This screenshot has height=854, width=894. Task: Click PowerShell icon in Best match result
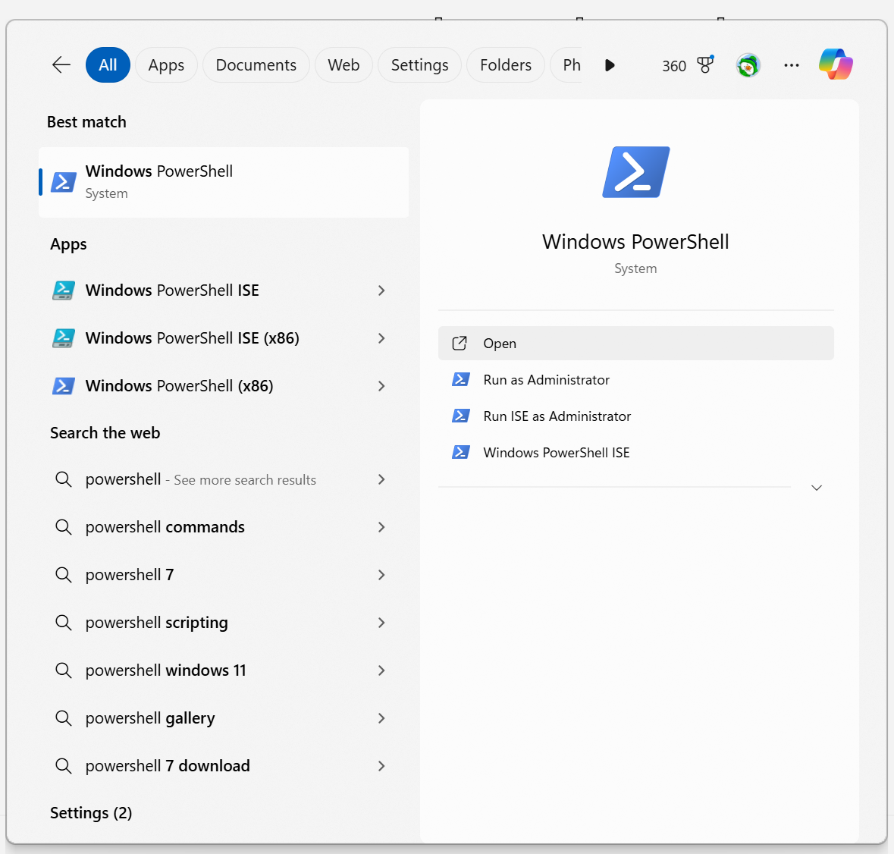coord(63,183)
